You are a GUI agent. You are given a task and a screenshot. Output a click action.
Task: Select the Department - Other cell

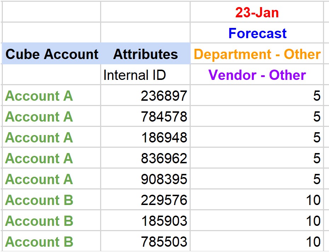point(256,54)
